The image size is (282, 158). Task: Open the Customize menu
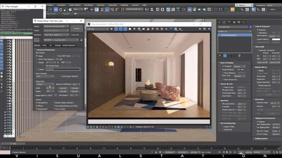click(112, 5)
